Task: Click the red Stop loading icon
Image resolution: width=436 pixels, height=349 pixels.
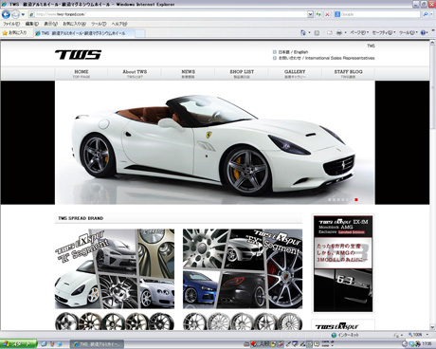Action: (327, 14)
